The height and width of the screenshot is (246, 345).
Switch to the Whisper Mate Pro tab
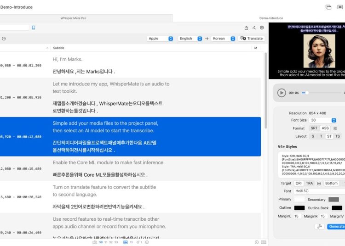tap(74, 18)
